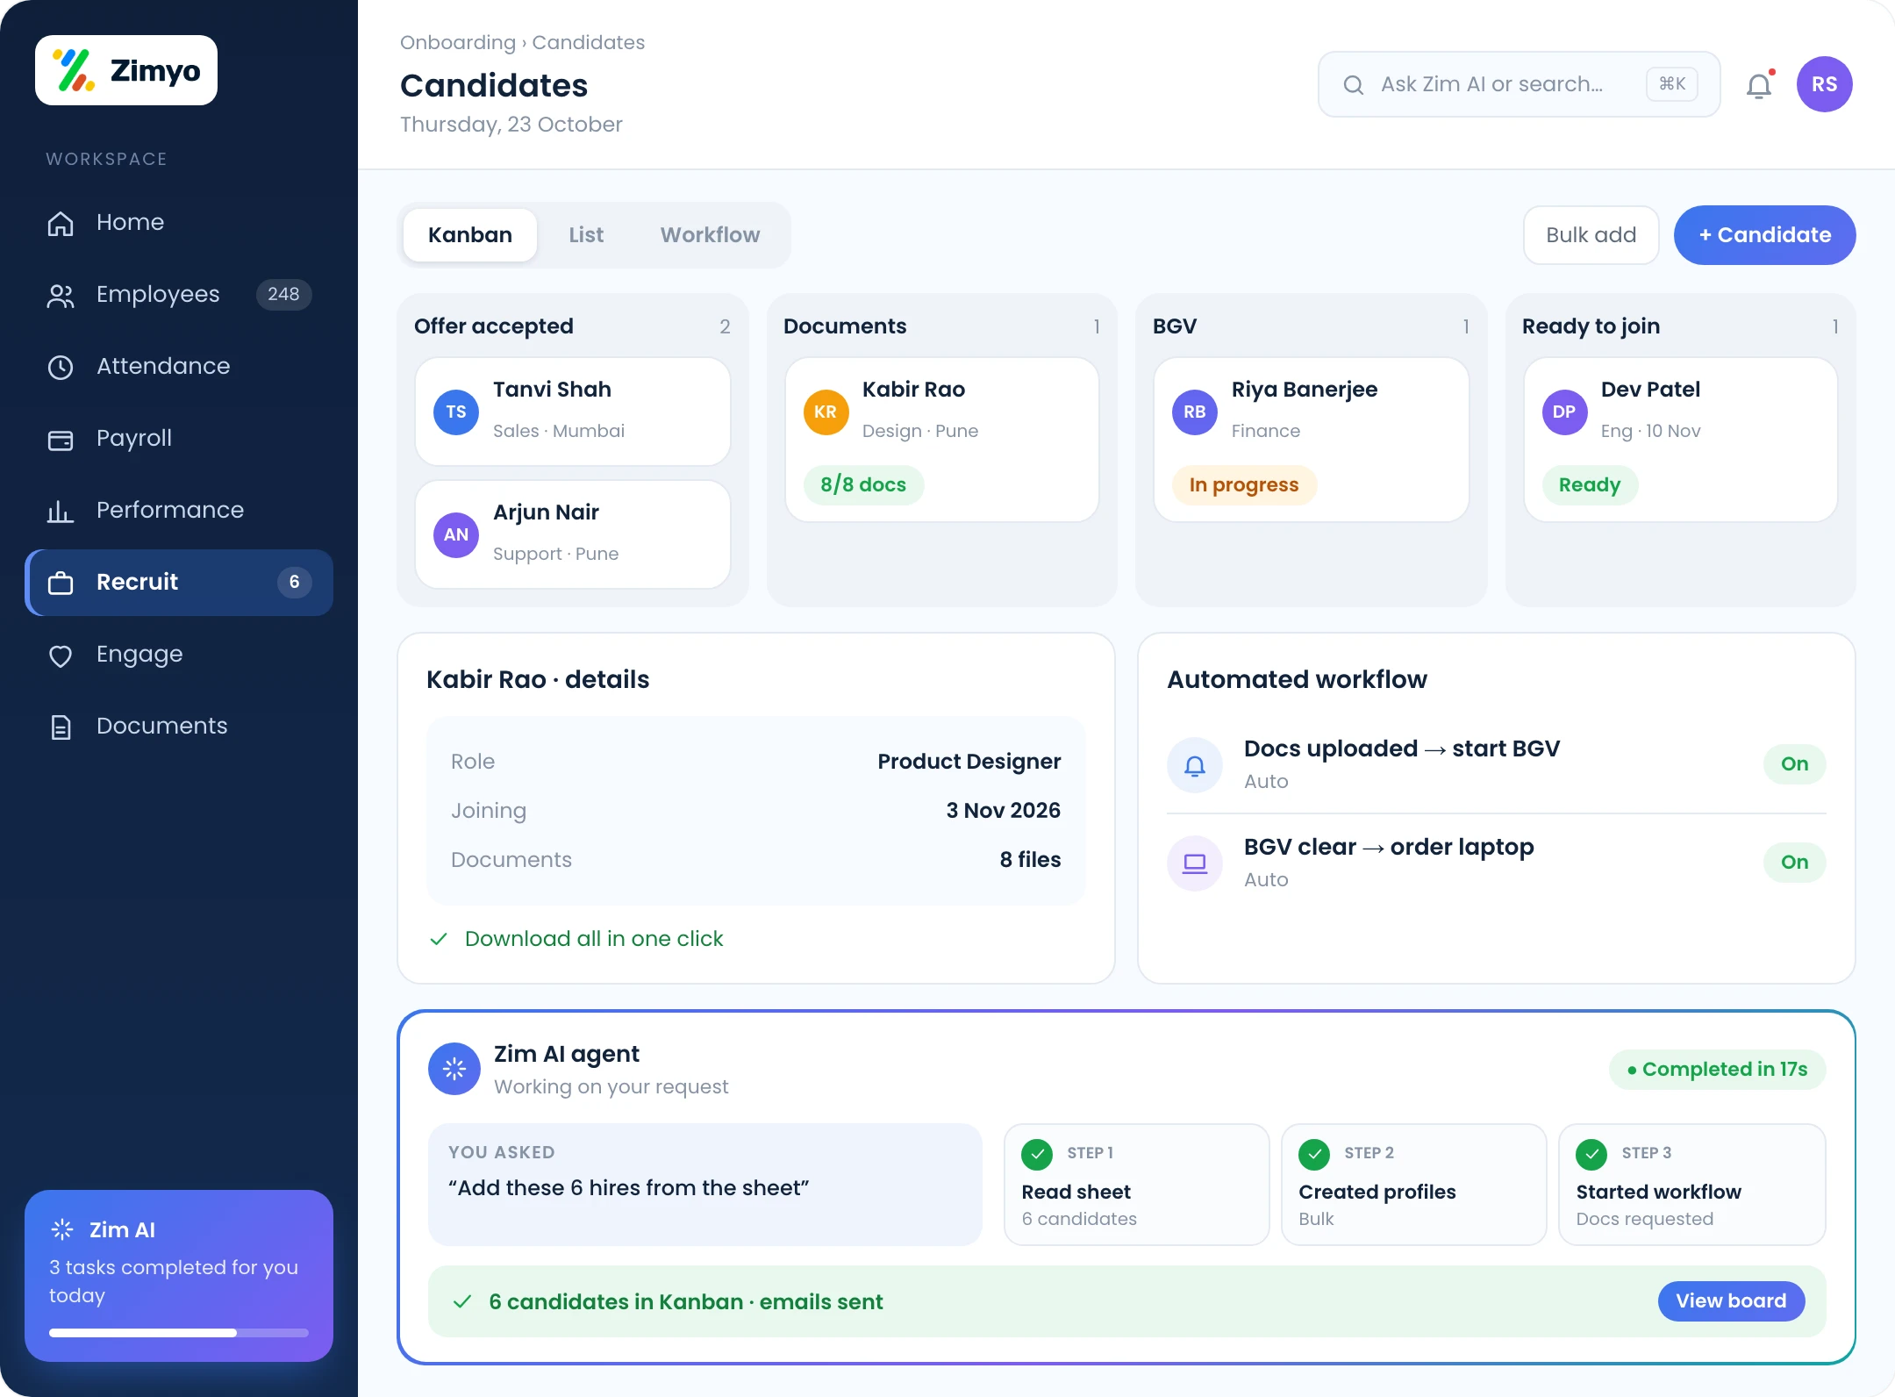Click the DP avatar on Dev Patel
Viewport: 1895px width, 1397px height.
coord(1564,412)
